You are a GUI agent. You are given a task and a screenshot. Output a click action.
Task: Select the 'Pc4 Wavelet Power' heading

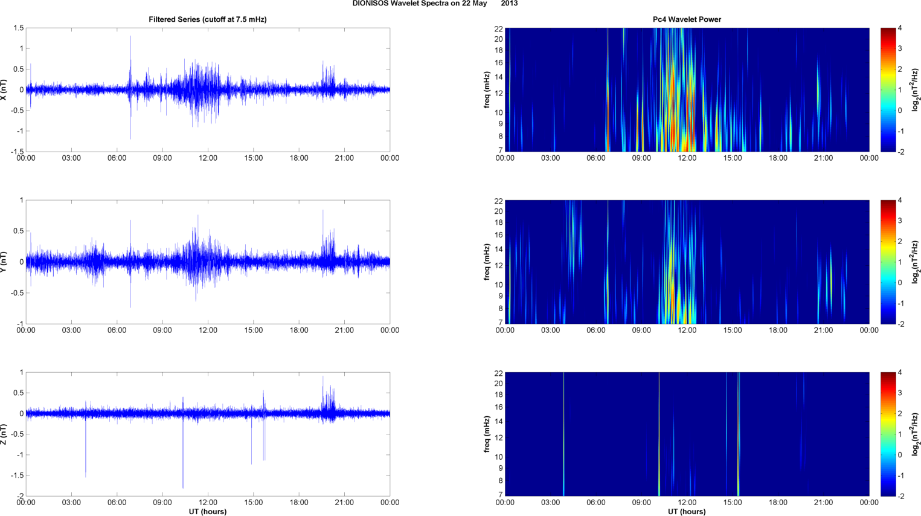tap(687, 19)
